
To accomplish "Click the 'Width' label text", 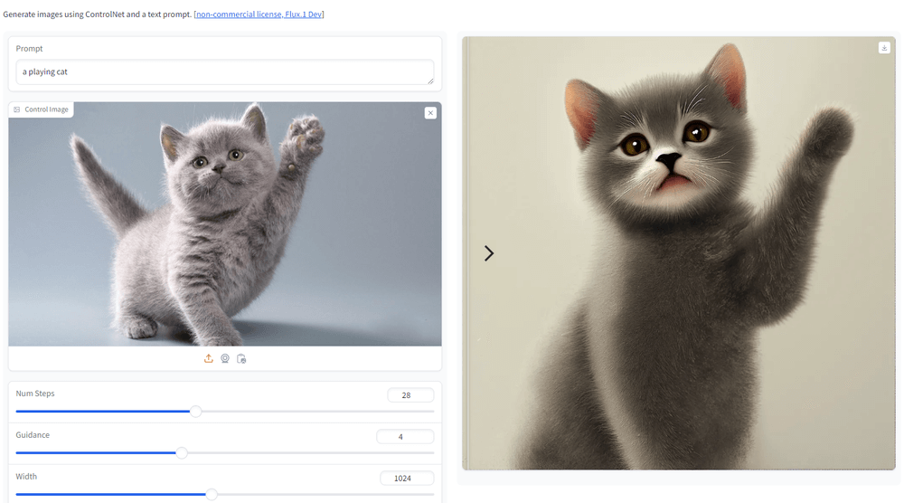I will 26,477.
